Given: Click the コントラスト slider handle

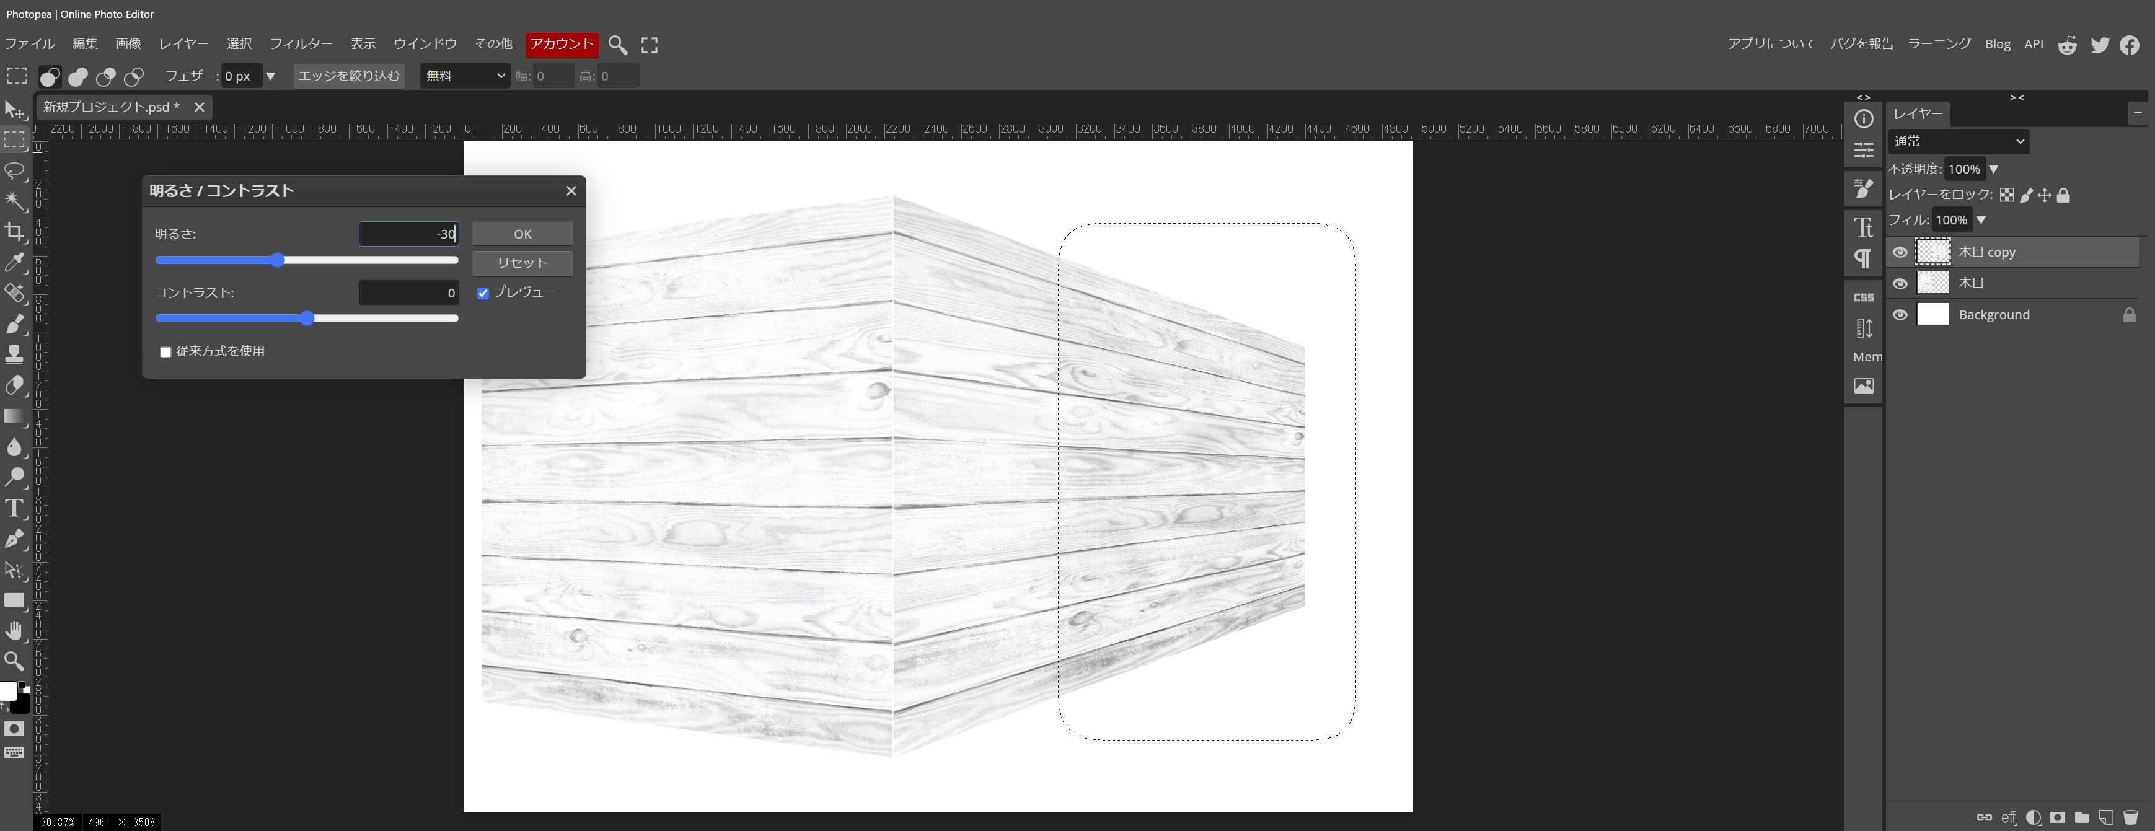Looking at the screenshot, I should coord(307,319).
